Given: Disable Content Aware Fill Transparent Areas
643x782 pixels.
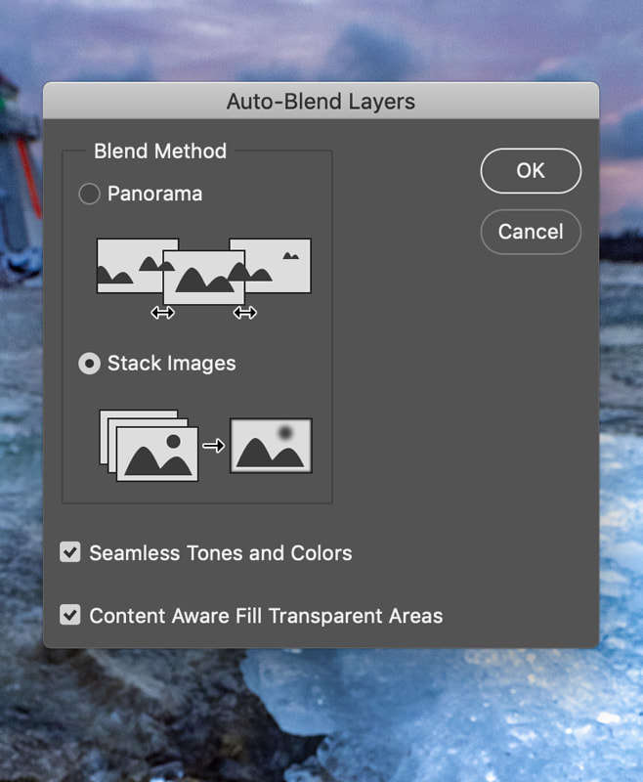Looking at the screenshot, I should [69, 616].
